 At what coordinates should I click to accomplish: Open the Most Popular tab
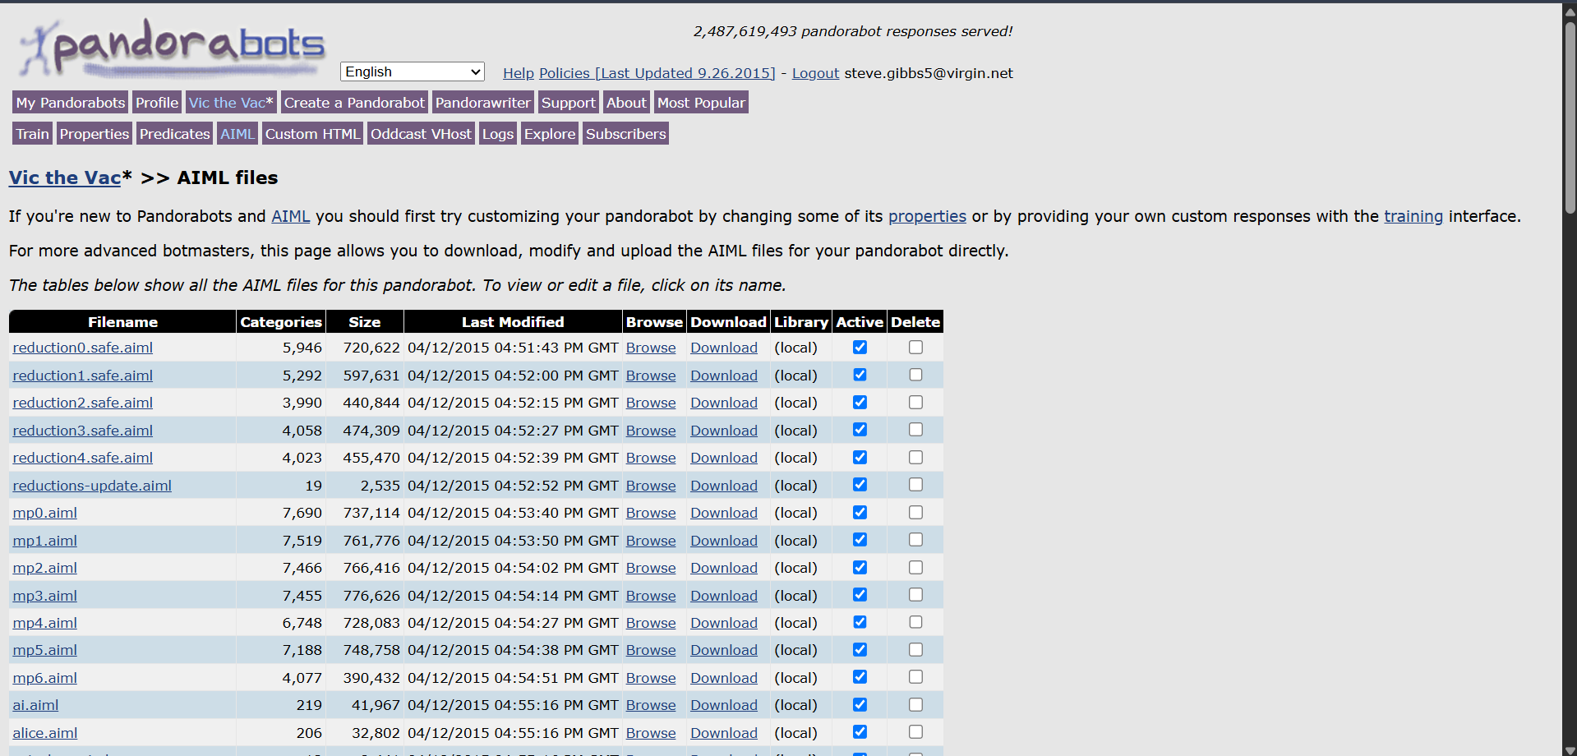[701, 103]
